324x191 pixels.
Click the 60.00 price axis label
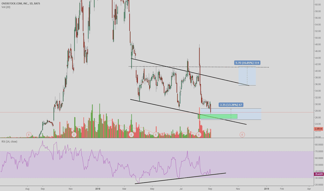coord(318,5)
